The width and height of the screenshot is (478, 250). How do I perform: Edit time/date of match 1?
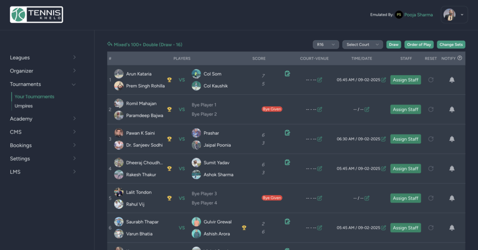pyautogui.click(x=384, y=79)
